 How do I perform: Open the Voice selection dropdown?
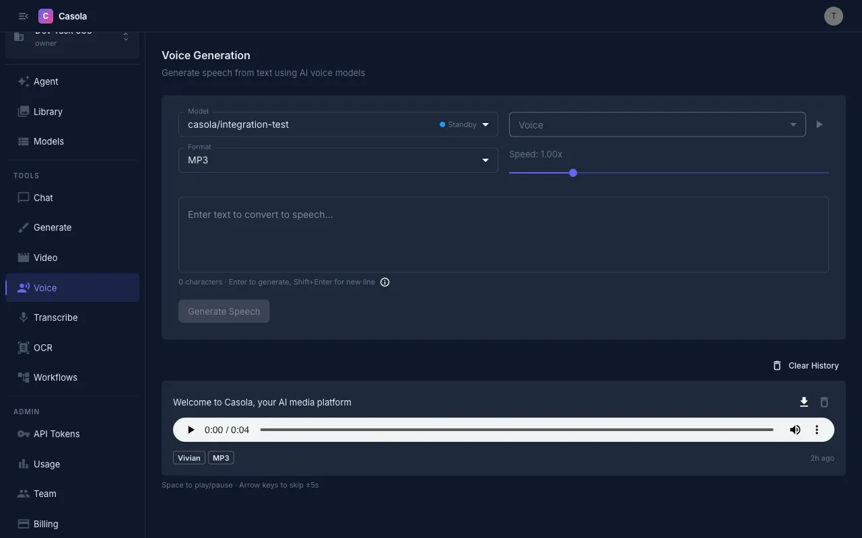tap(657, 124)
